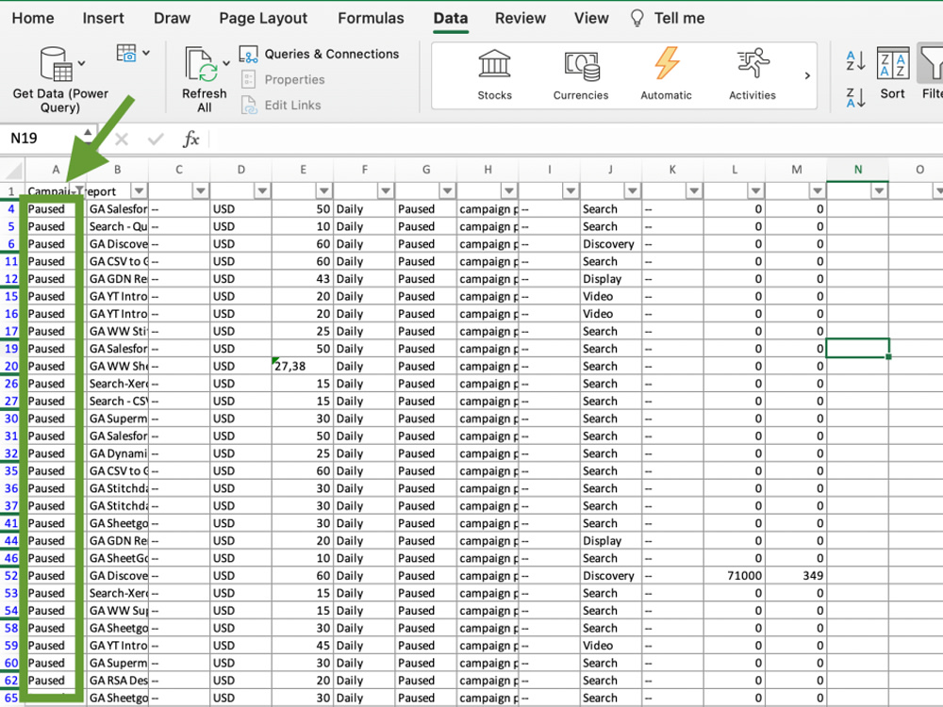This screenshot has height=707, width=943.
Task: Select the Stocks data type
Action: (494, 75)
